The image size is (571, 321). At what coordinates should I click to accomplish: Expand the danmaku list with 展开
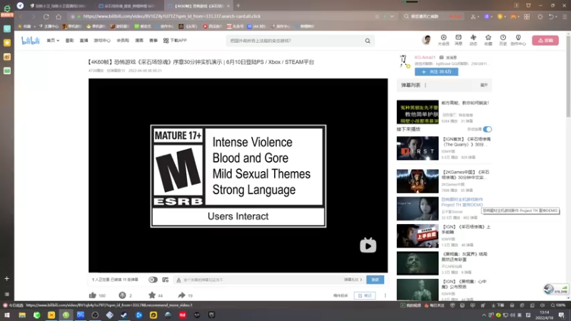pyautogui.click(x=484, y=85)
